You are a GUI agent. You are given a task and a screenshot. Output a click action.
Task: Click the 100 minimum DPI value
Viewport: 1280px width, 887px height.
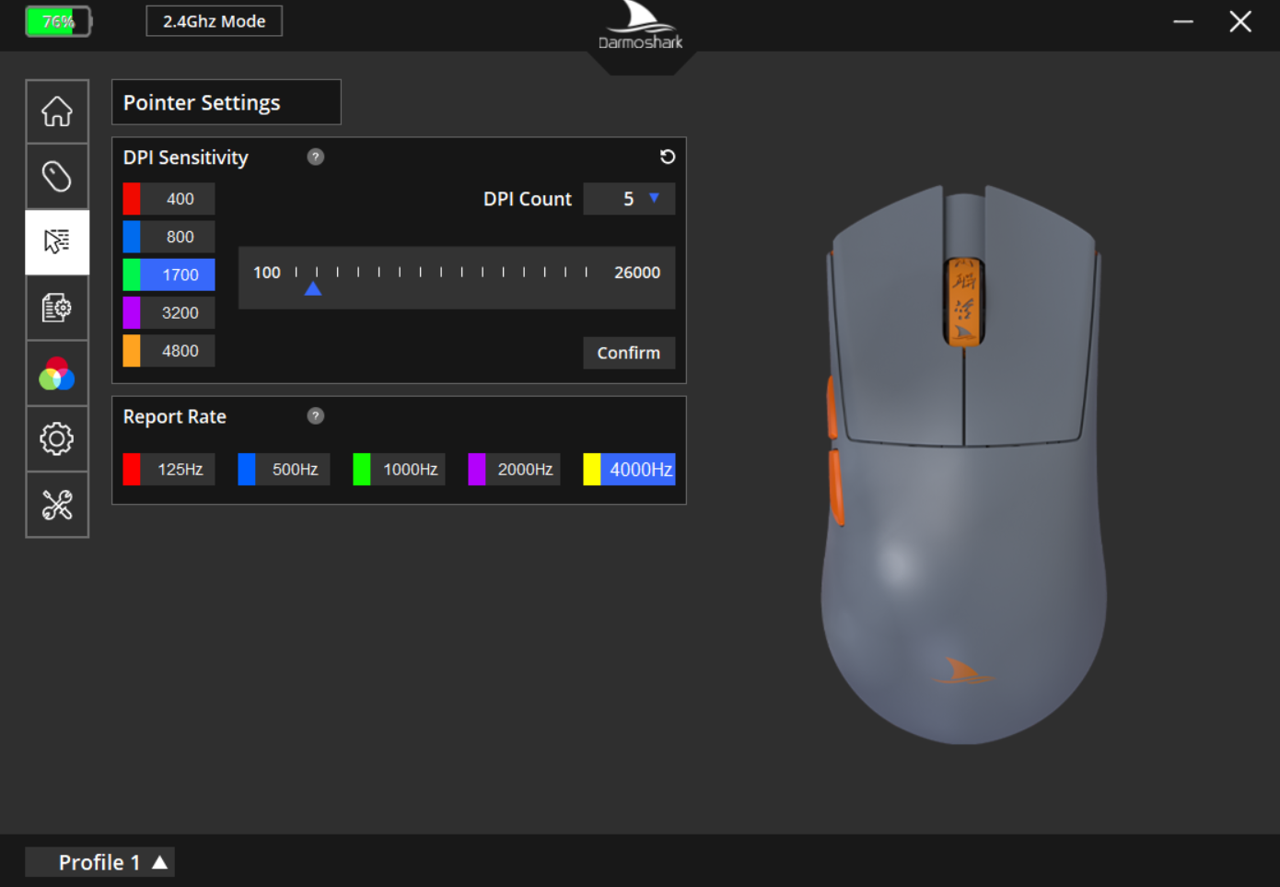coord(267,273)
